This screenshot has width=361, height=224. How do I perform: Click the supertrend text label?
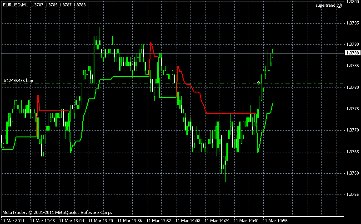tap(326, 5)
